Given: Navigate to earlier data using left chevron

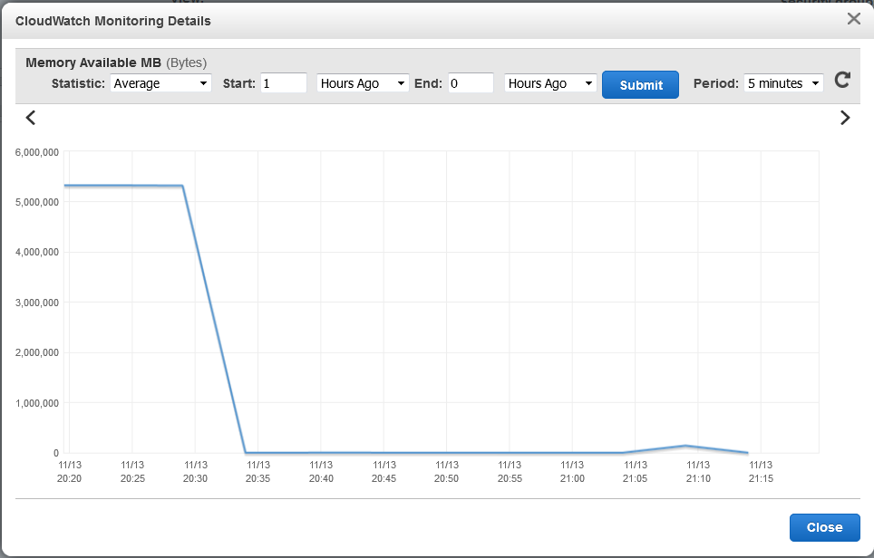Looking at the screenshot, I should tap(30, 118).
